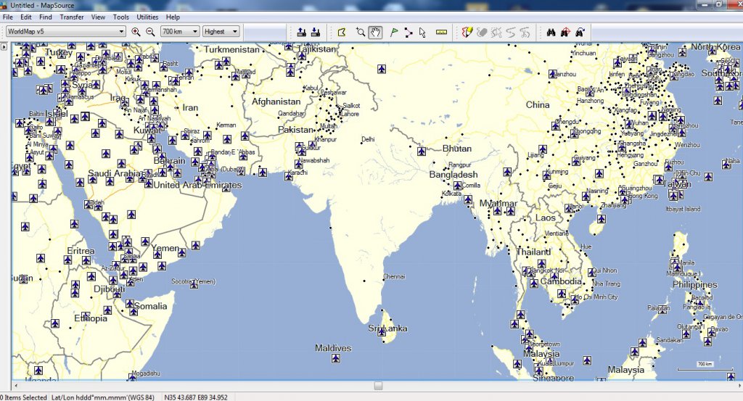The image size is (743, 401).
Task: Open the 700 km zoom scale dropdown
Action: 195,32
